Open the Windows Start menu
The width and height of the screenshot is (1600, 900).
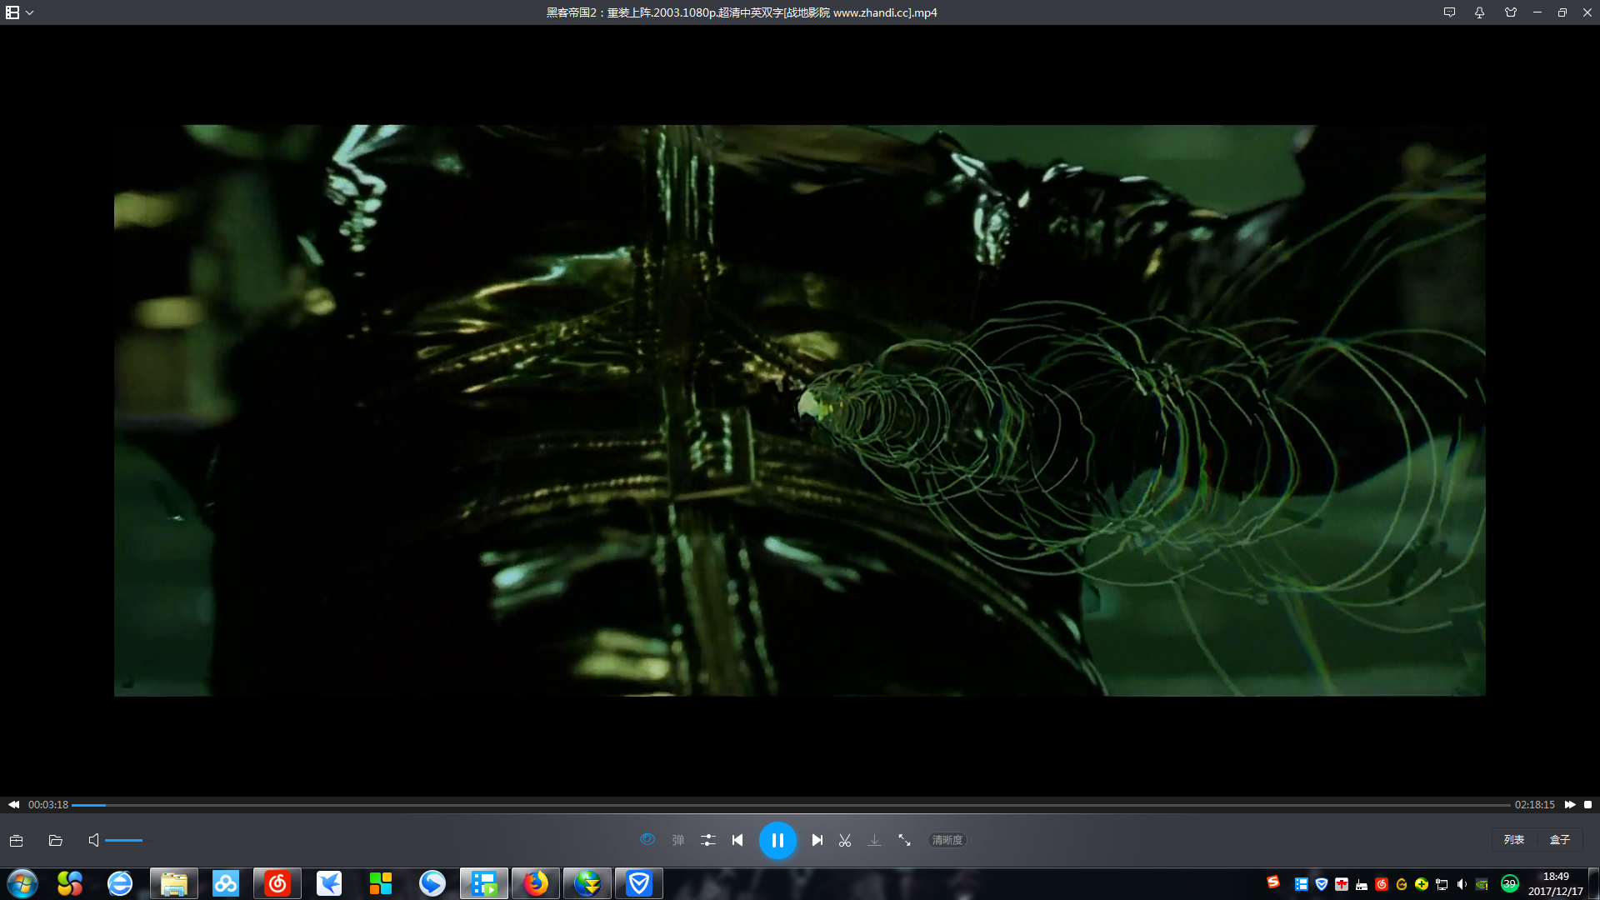[x=22, y=883]
